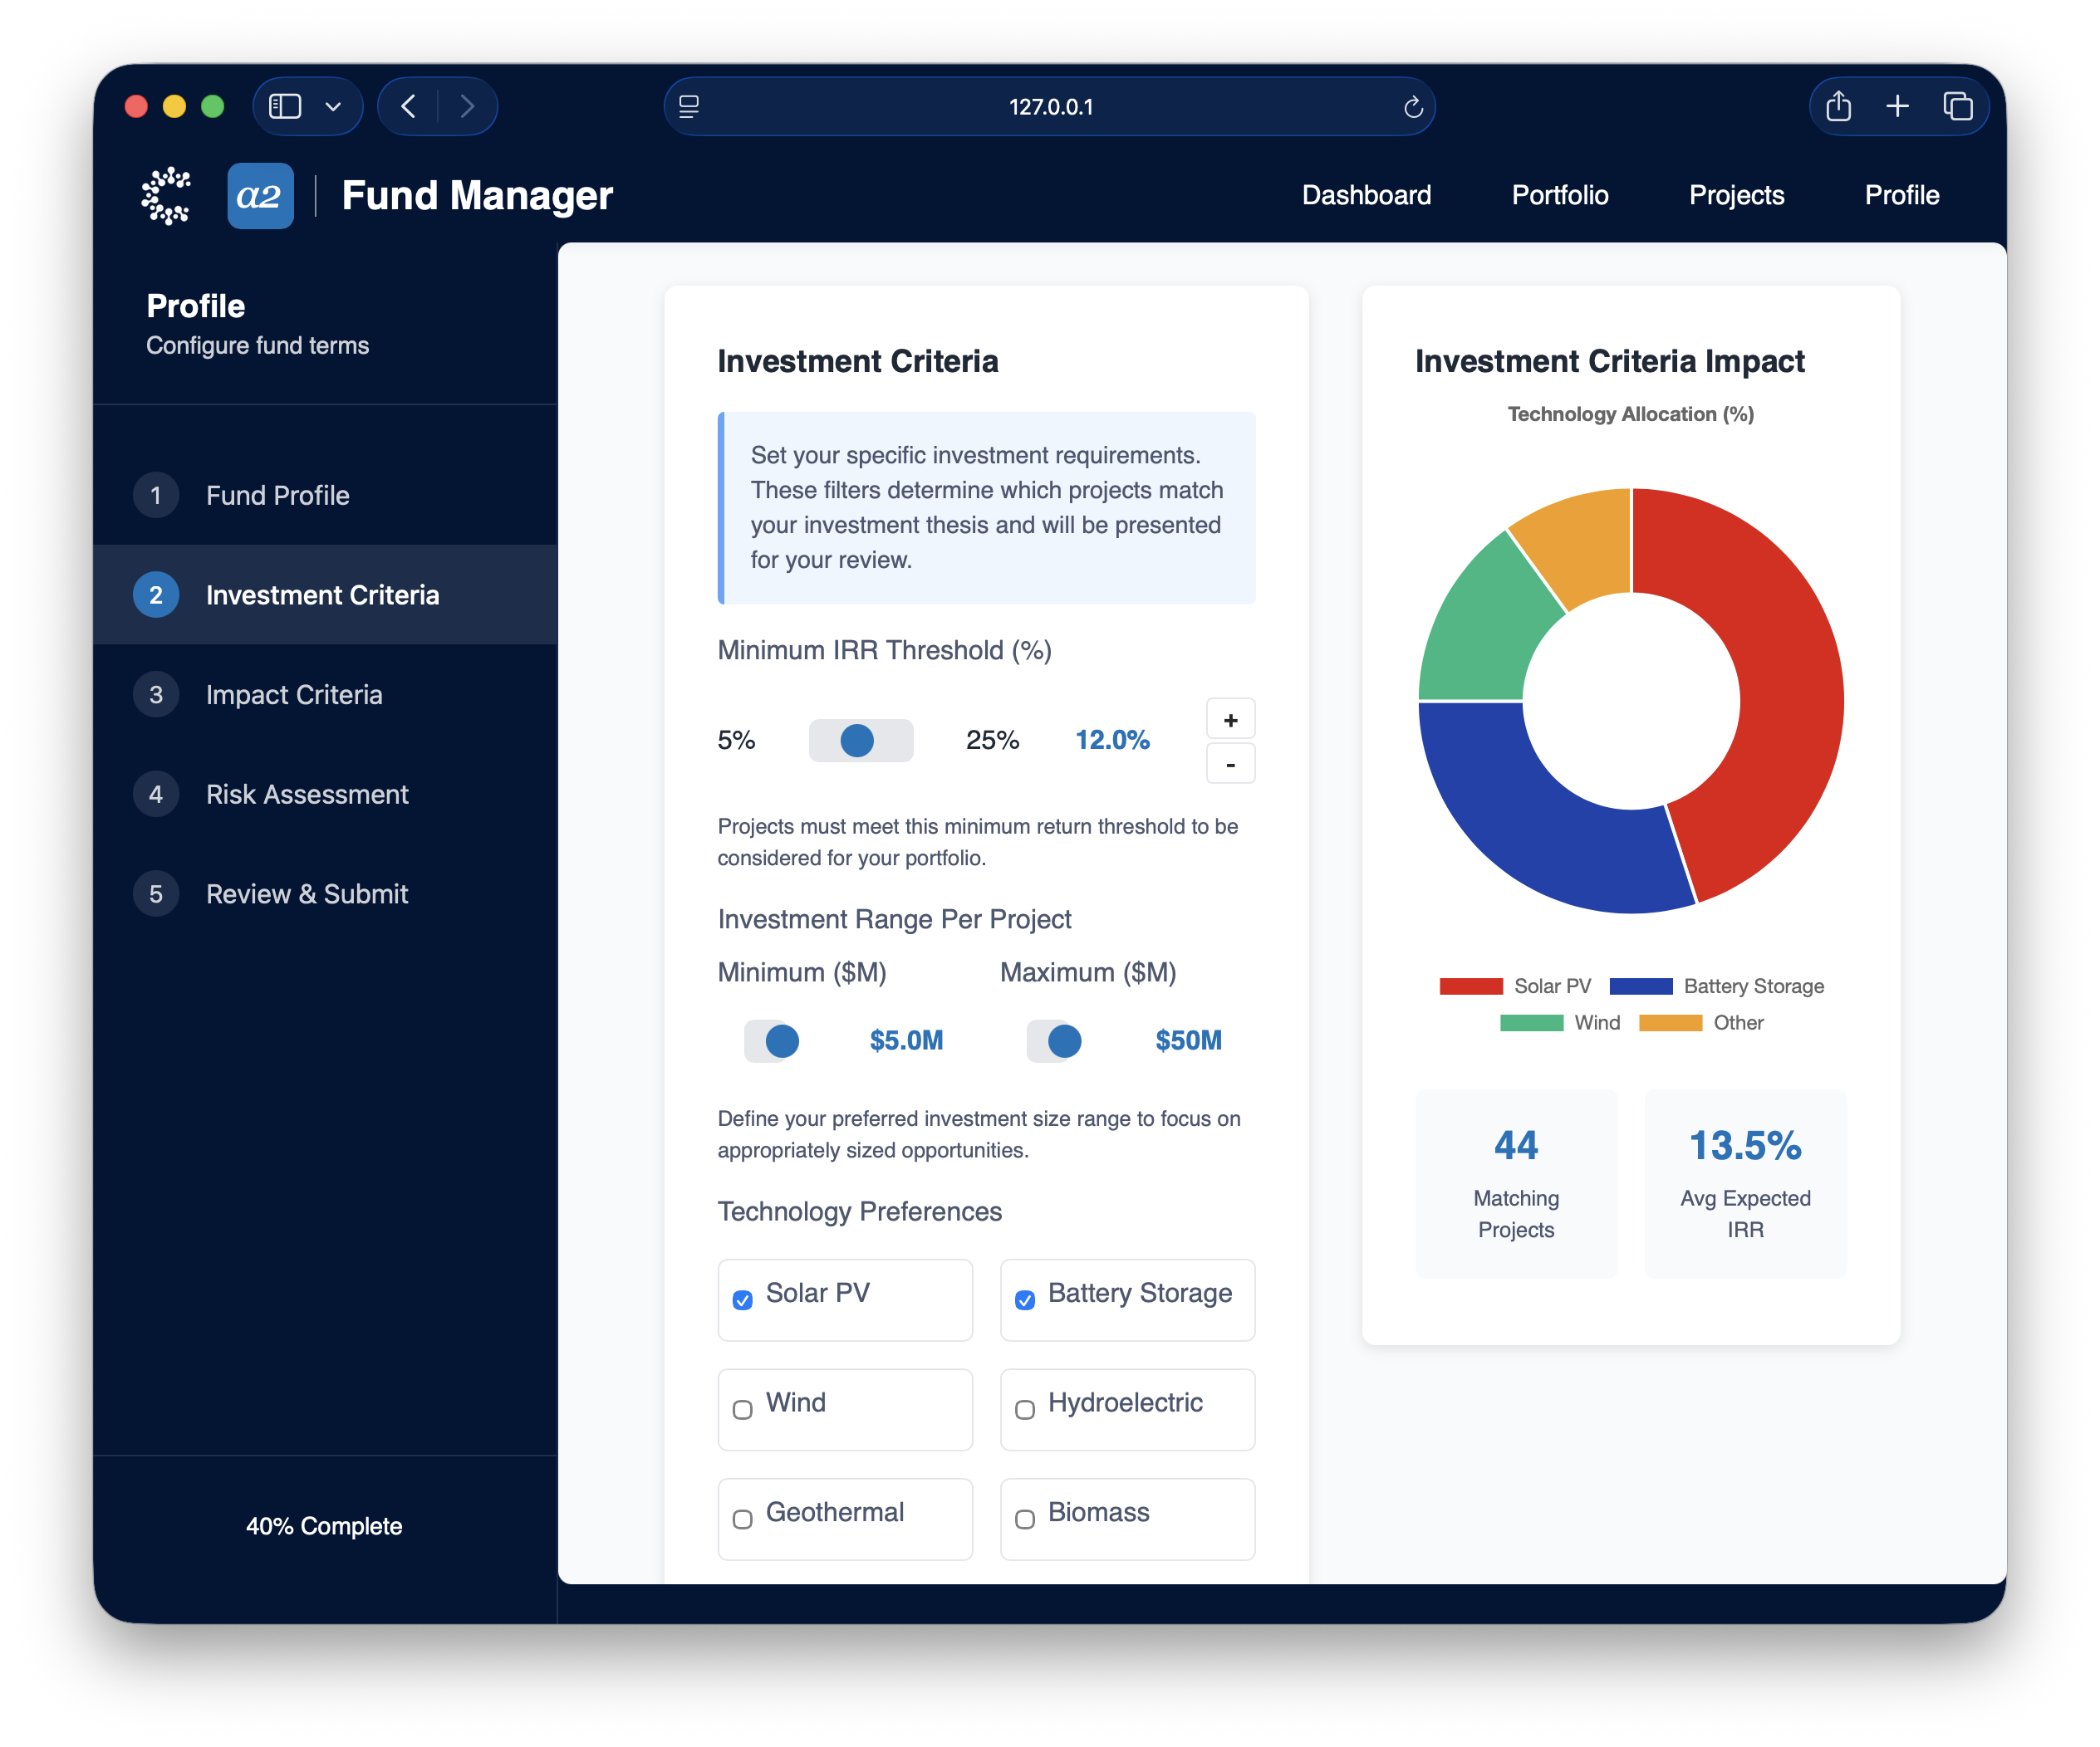The height and width of the screenshot is (1747, 2100).
Task: Check the Hydroelectric option
Action: click(x=1025, y=1410)
